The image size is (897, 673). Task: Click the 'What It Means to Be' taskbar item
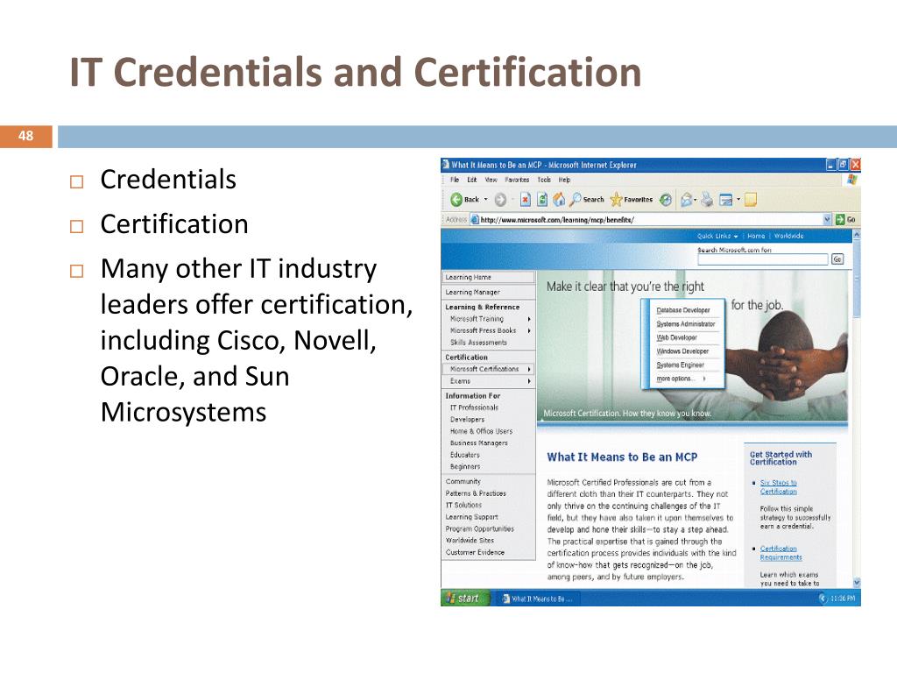click(x=537, y=599)
